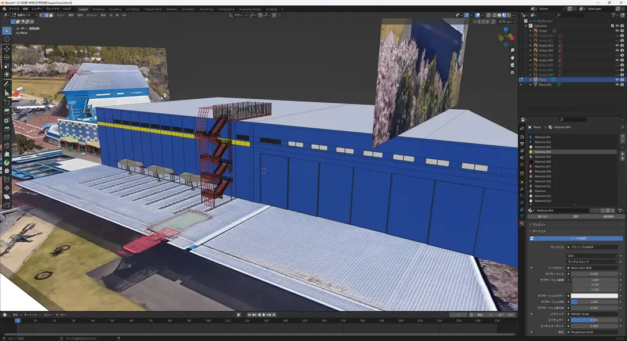Hide Empty.004 with its eye icon

coord(617,51)
